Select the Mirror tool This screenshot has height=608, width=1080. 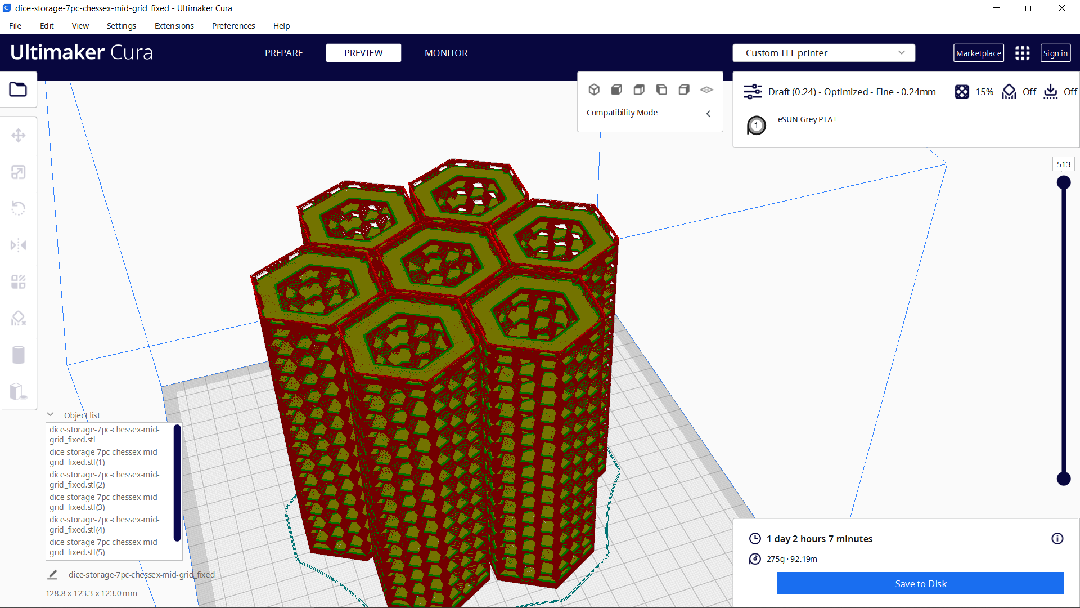[x=19, y=245]
